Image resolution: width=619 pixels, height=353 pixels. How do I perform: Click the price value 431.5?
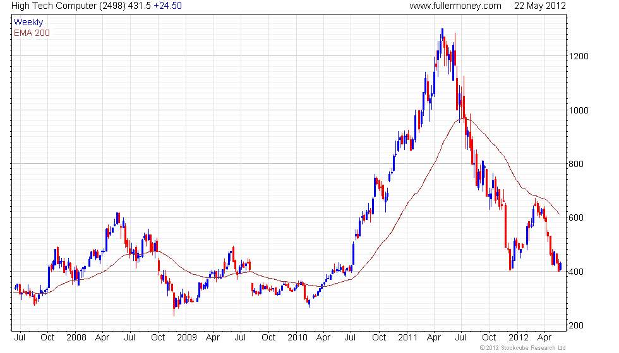coord(140,6)
